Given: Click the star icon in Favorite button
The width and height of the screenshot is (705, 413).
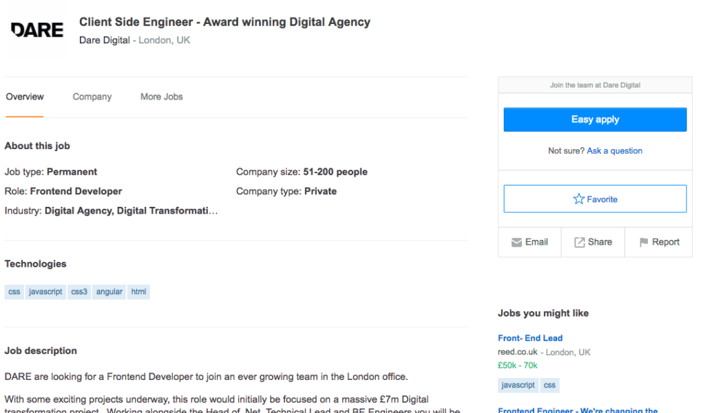Looking at the screenshot, I should [x=578, y=199].
